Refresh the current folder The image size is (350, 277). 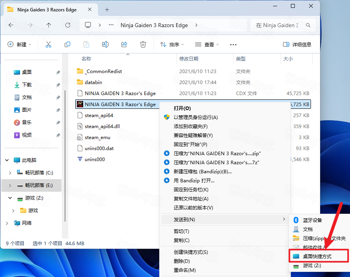tap(68, 25)
